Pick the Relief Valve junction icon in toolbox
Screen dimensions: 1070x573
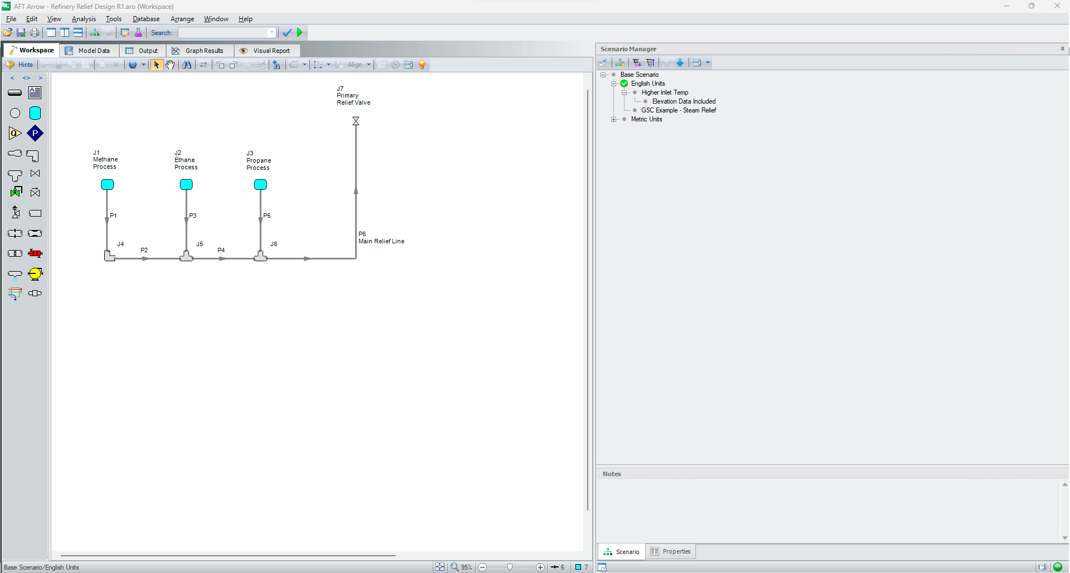(16, 212)
